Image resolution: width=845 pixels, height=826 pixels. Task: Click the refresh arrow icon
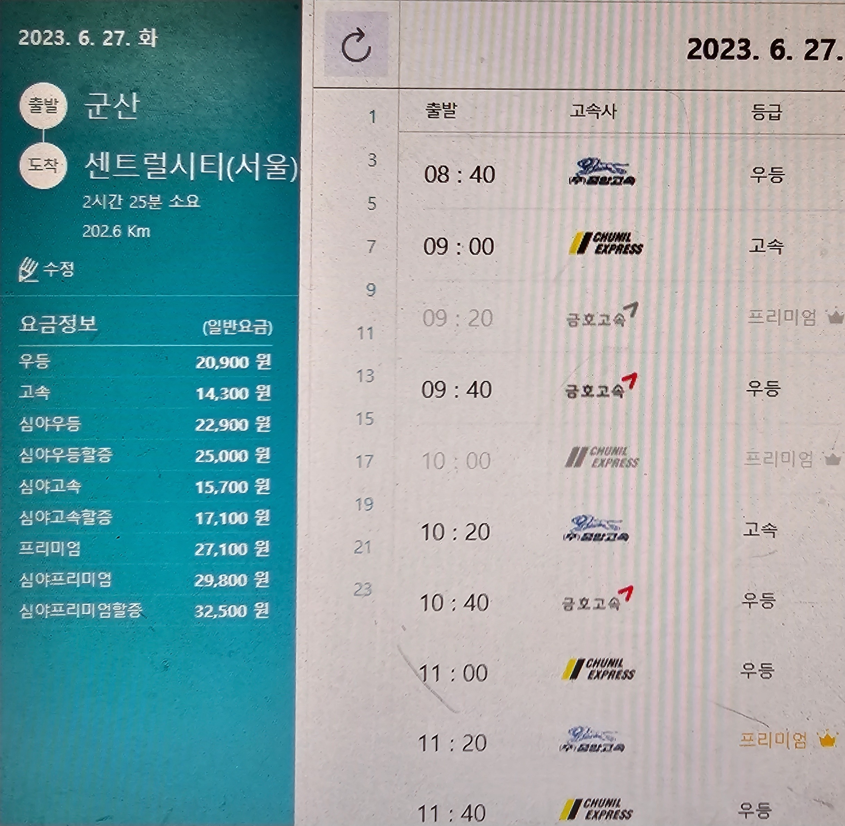pos(356,45)
